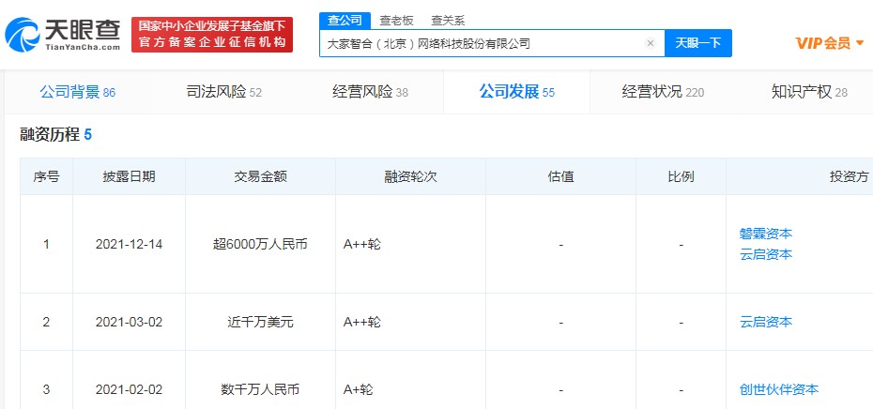Open the 创世伙伴资本 investor link
Screen dimensions: 873x409
(x=779, y=389)
